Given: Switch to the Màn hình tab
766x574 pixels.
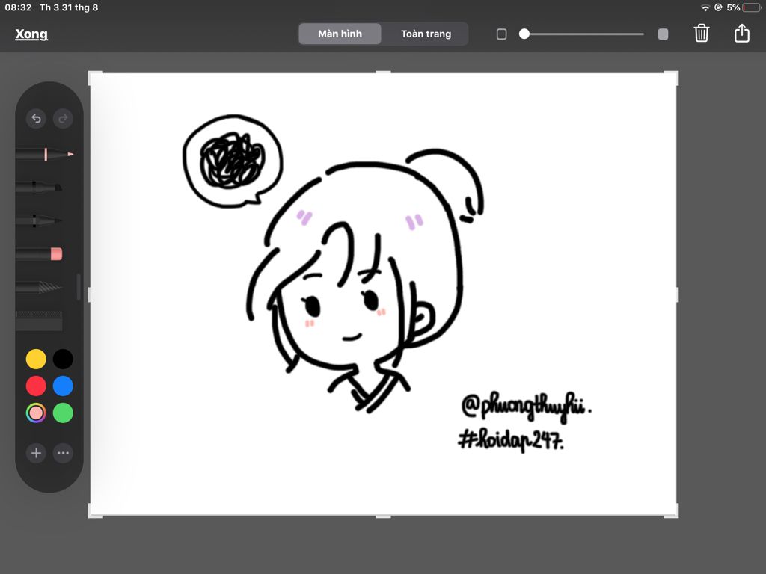Looking at the screenshot, I should tap(340, 34).
